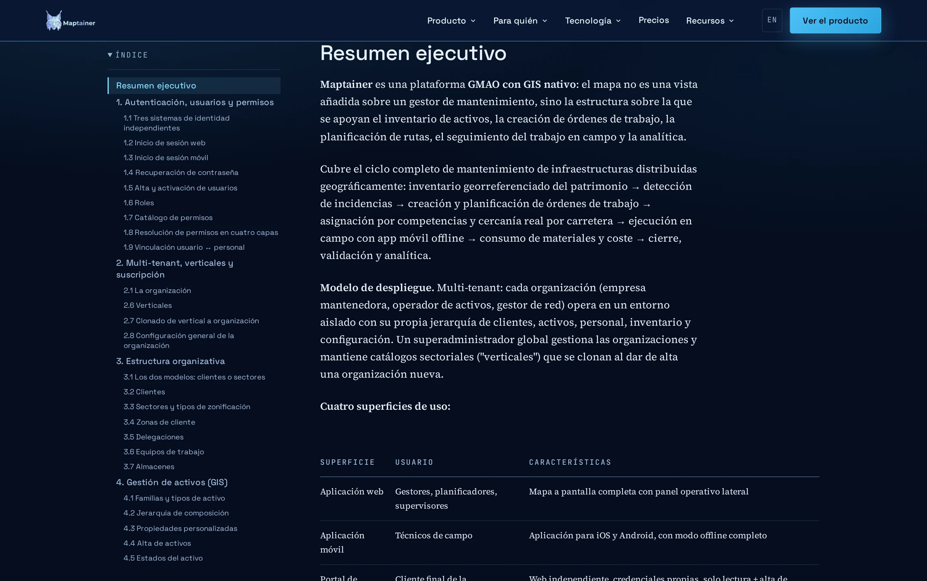Image resolution: width=927 pixels, height=581 pixels.
Task: Open 4.5 Estados del activo
Action: coord(163,558)
